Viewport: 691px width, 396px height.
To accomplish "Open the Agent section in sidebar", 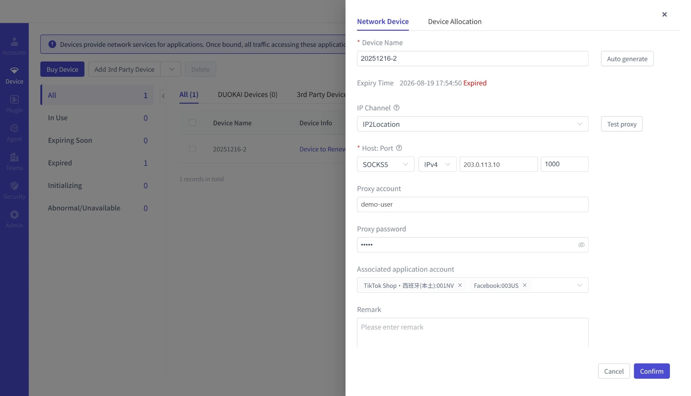I will [x=14, y=133].
